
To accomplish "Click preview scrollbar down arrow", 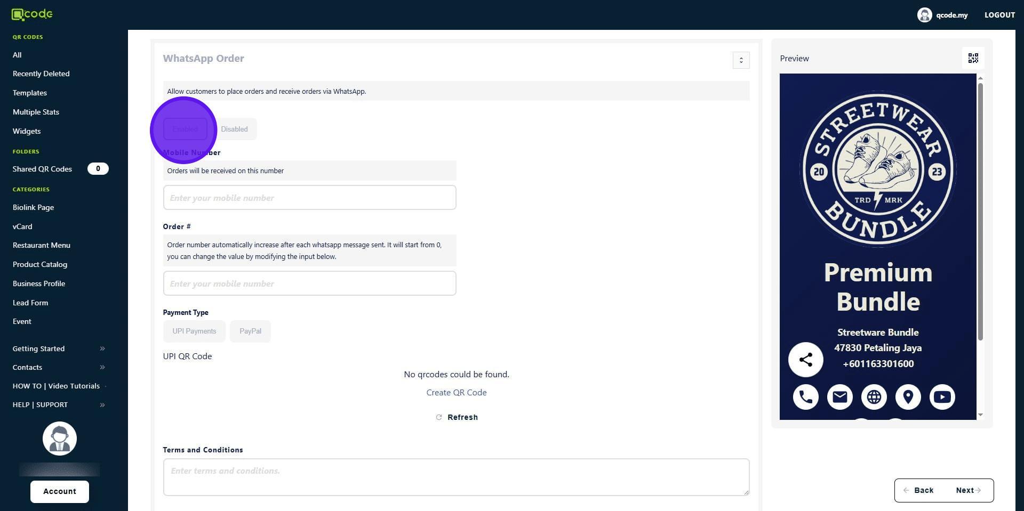I will coord(980,415).
